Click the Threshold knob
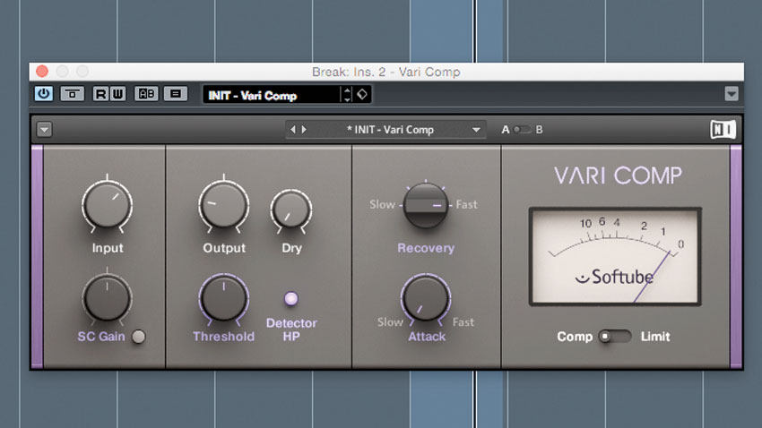Image resolution: width=762 pixels, height=428 pixels. 223,298
